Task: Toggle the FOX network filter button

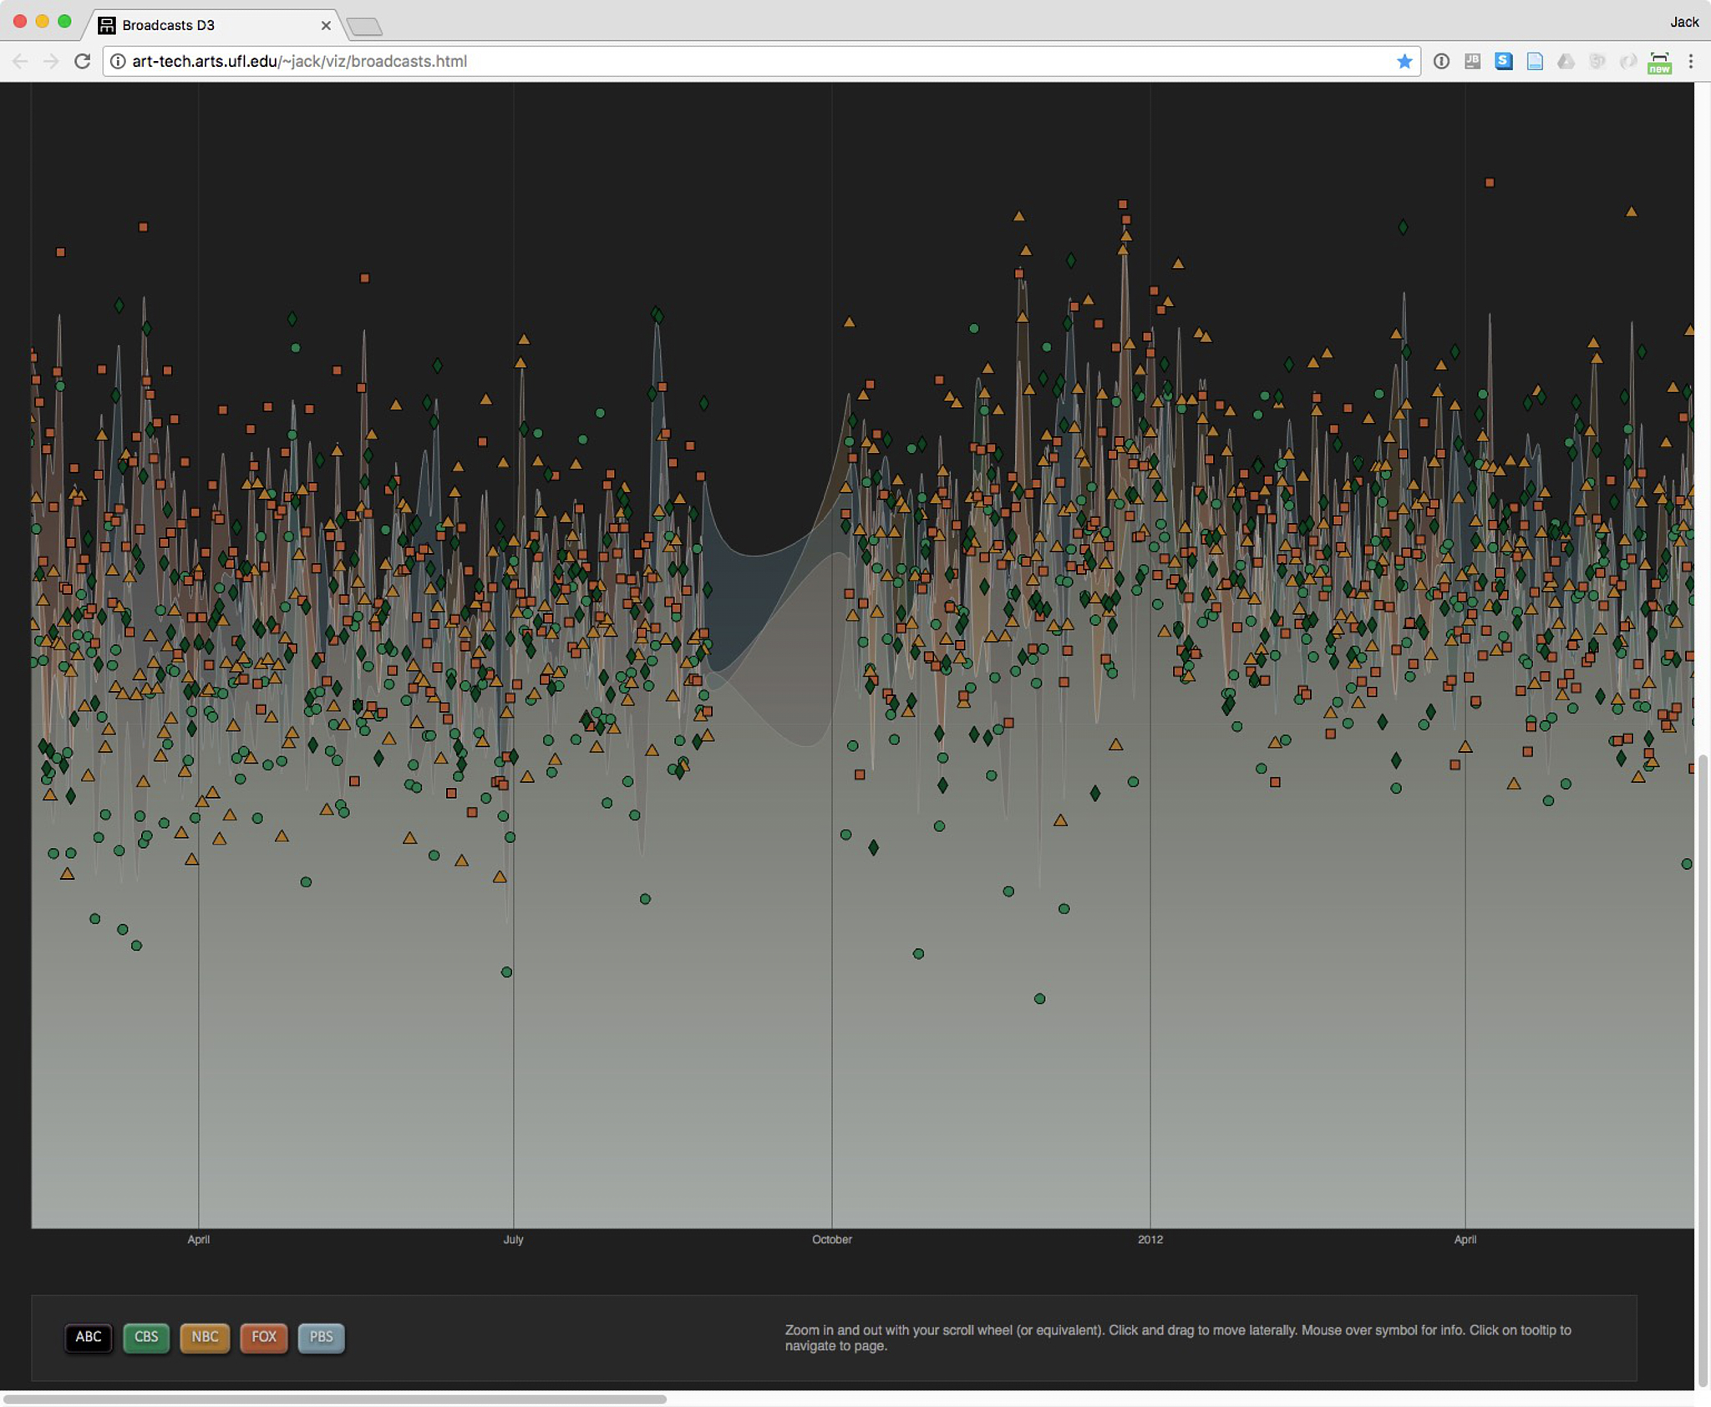Action: (x=264, y=1337)
